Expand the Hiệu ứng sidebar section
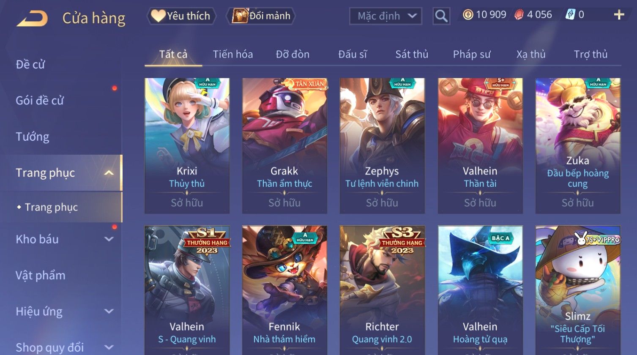637x355 pixels. (x=109, y=311)
